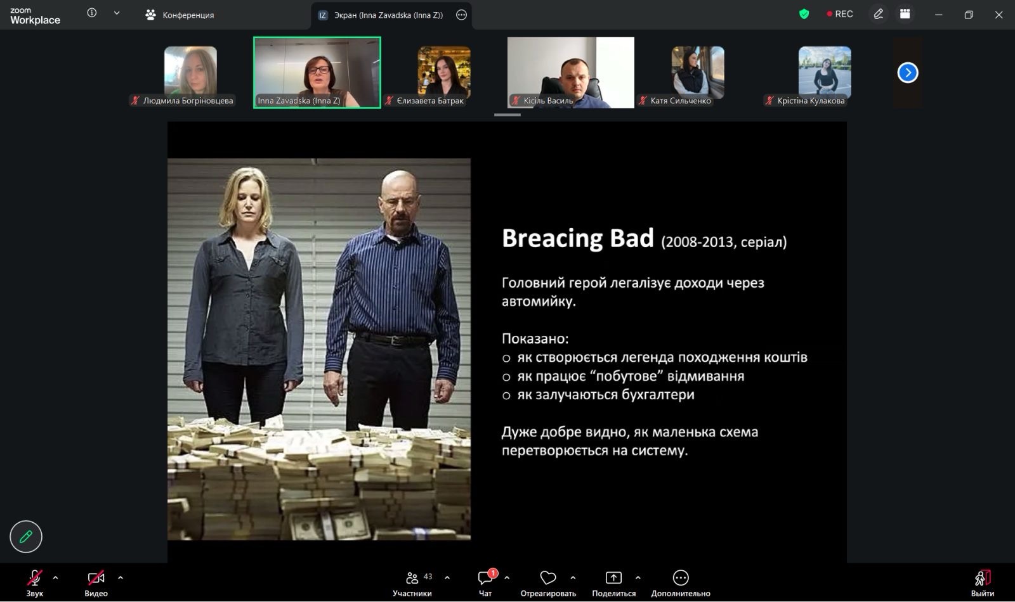Screen dimensions: 1015x602
Task: Unmute microphone with Звук button
Action: pos(35,583)
